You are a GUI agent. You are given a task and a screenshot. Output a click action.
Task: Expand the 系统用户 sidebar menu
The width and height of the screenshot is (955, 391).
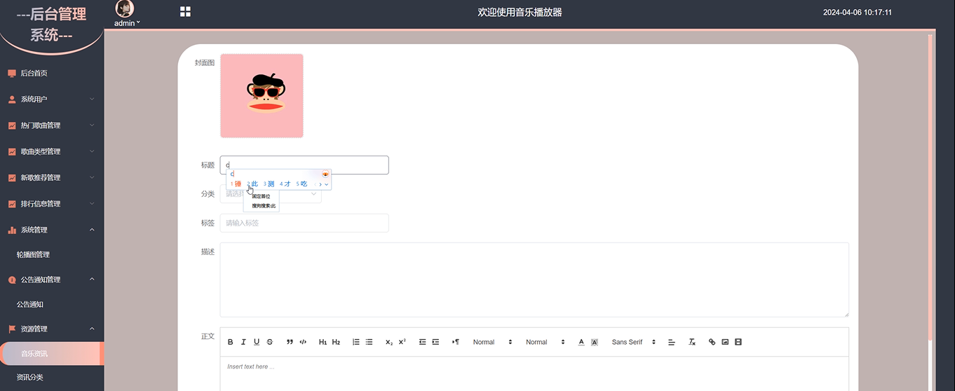coord(52,99)
